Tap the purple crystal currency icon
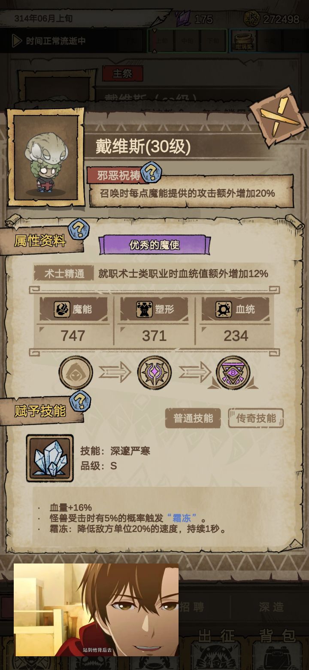 (183, 18)
